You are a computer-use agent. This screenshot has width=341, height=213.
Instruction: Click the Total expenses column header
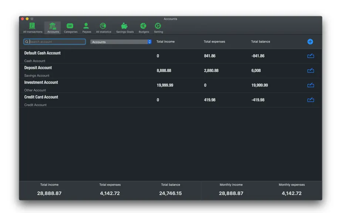coord(214,41)
